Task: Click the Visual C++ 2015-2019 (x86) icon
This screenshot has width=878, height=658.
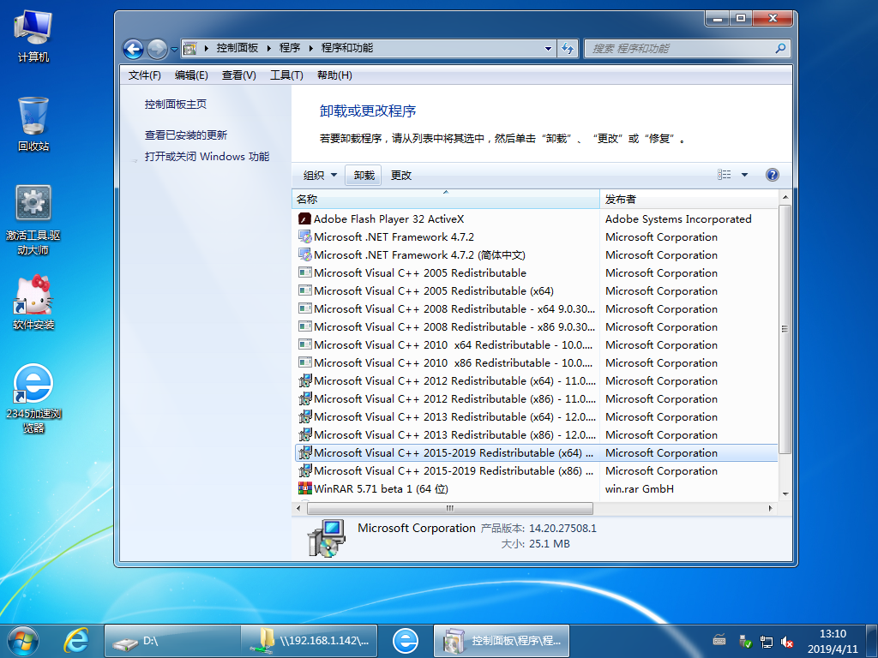Action: [304, 470]
